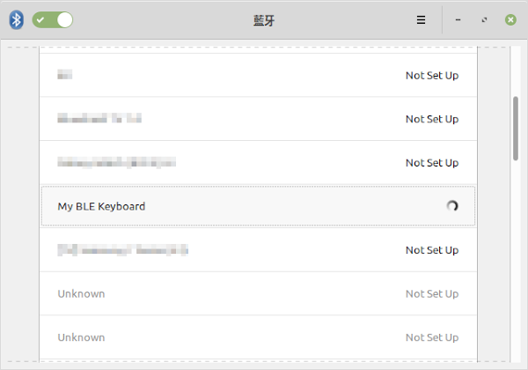Close the Bluetooth window
The width and height of the screenshot is (528, 370).
[x=510, y=20]
